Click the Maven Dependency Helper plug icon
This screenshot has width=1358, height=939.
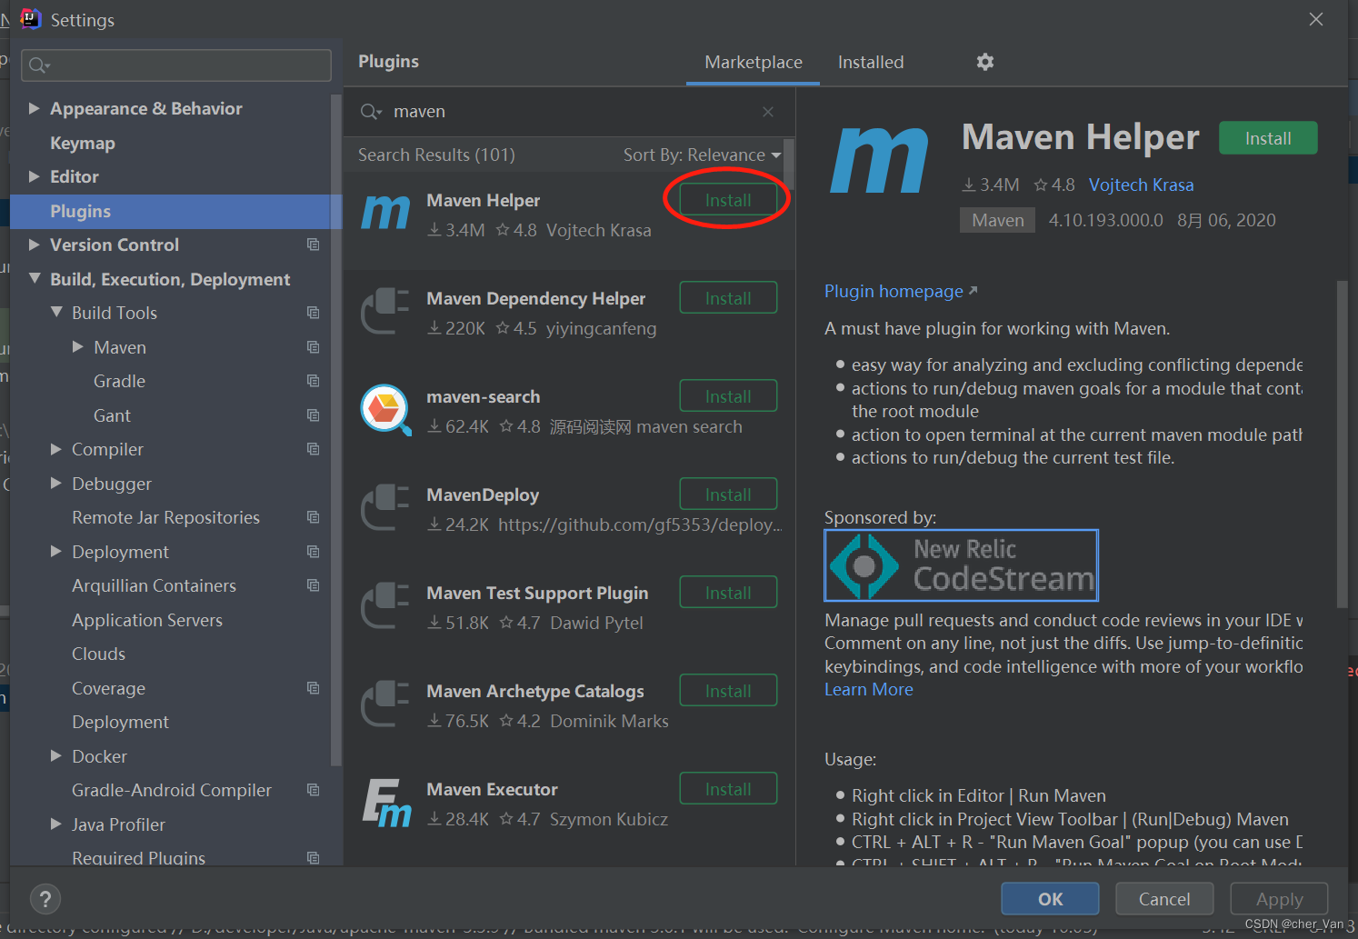point(385,311)
